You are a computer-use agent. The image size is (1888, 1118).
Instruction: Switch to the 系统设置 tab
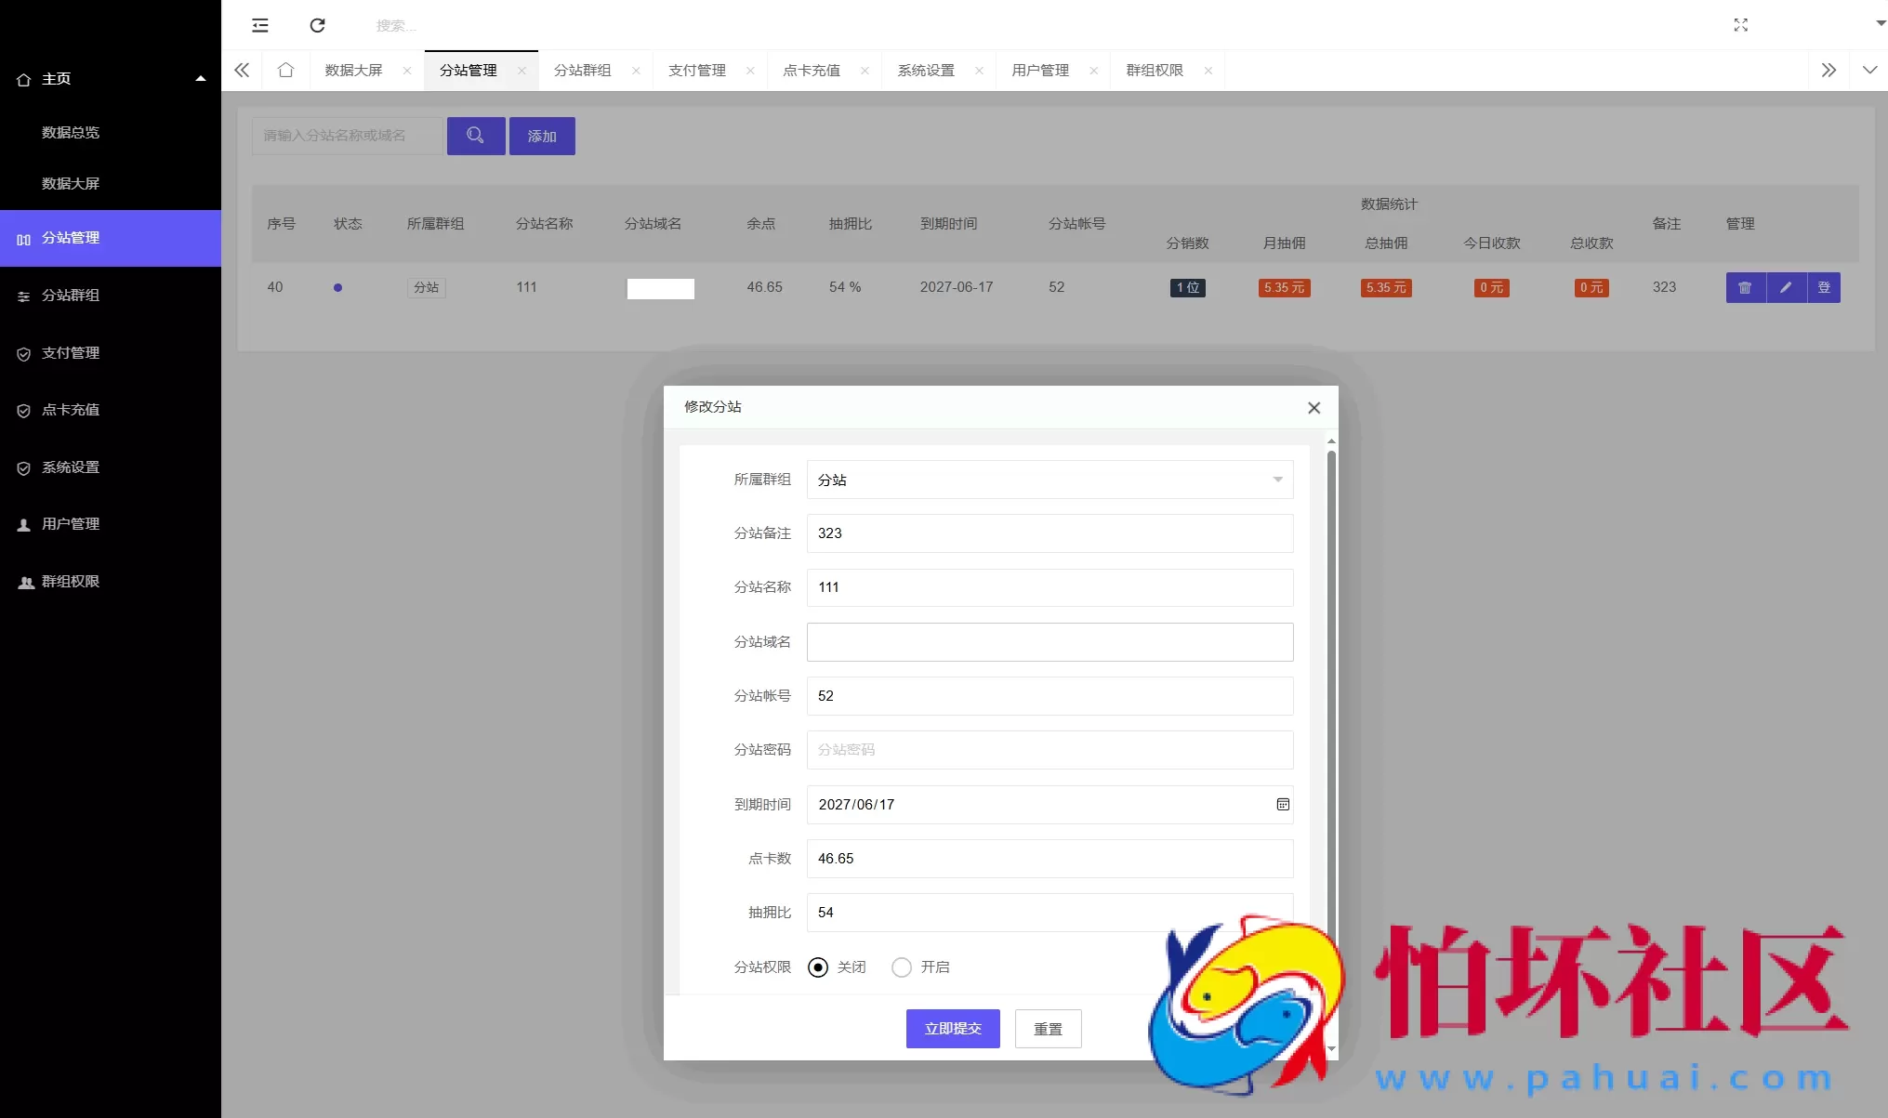pyautogui.click(x=926, y=70)
